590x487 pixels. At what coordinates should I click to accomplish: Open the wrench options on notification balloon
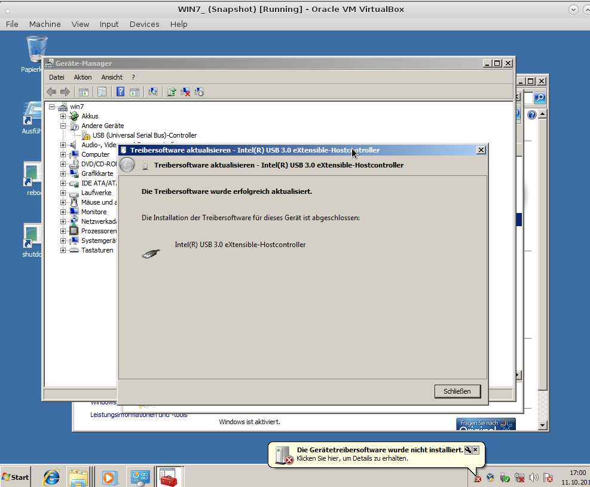(467, 450)
